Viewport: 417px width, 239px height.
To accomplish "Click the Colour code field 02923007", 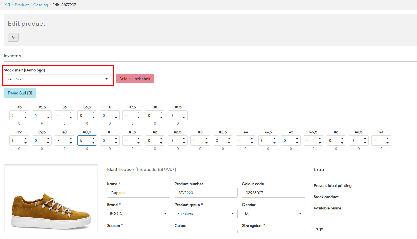I will (274, 193).
